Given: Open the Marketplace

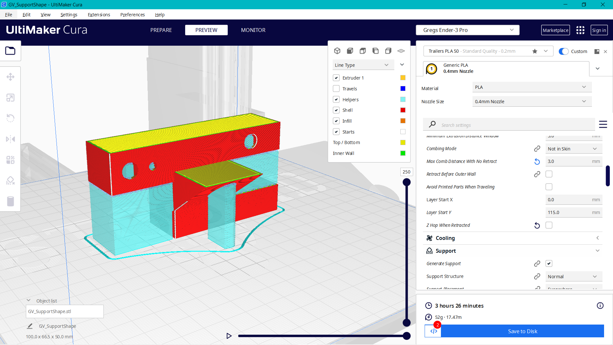Looking at the screenshot, I should pyautogui.click(x=556, y=30).
